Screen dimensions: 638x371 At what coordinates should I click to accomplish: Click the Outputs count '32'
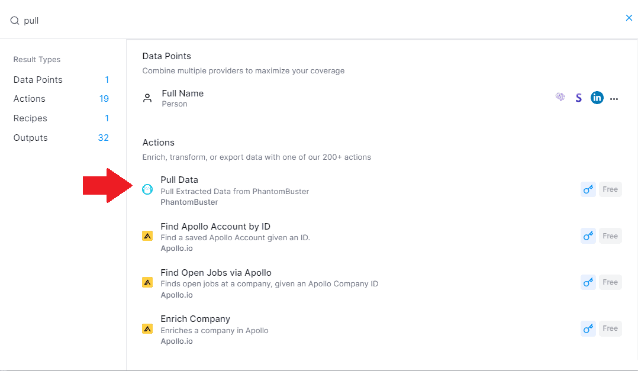[104, 138]
